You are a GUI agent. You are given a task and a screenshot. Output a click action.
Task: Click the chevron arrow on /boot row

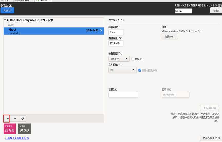pyautogui.click(x=101, y=30)
